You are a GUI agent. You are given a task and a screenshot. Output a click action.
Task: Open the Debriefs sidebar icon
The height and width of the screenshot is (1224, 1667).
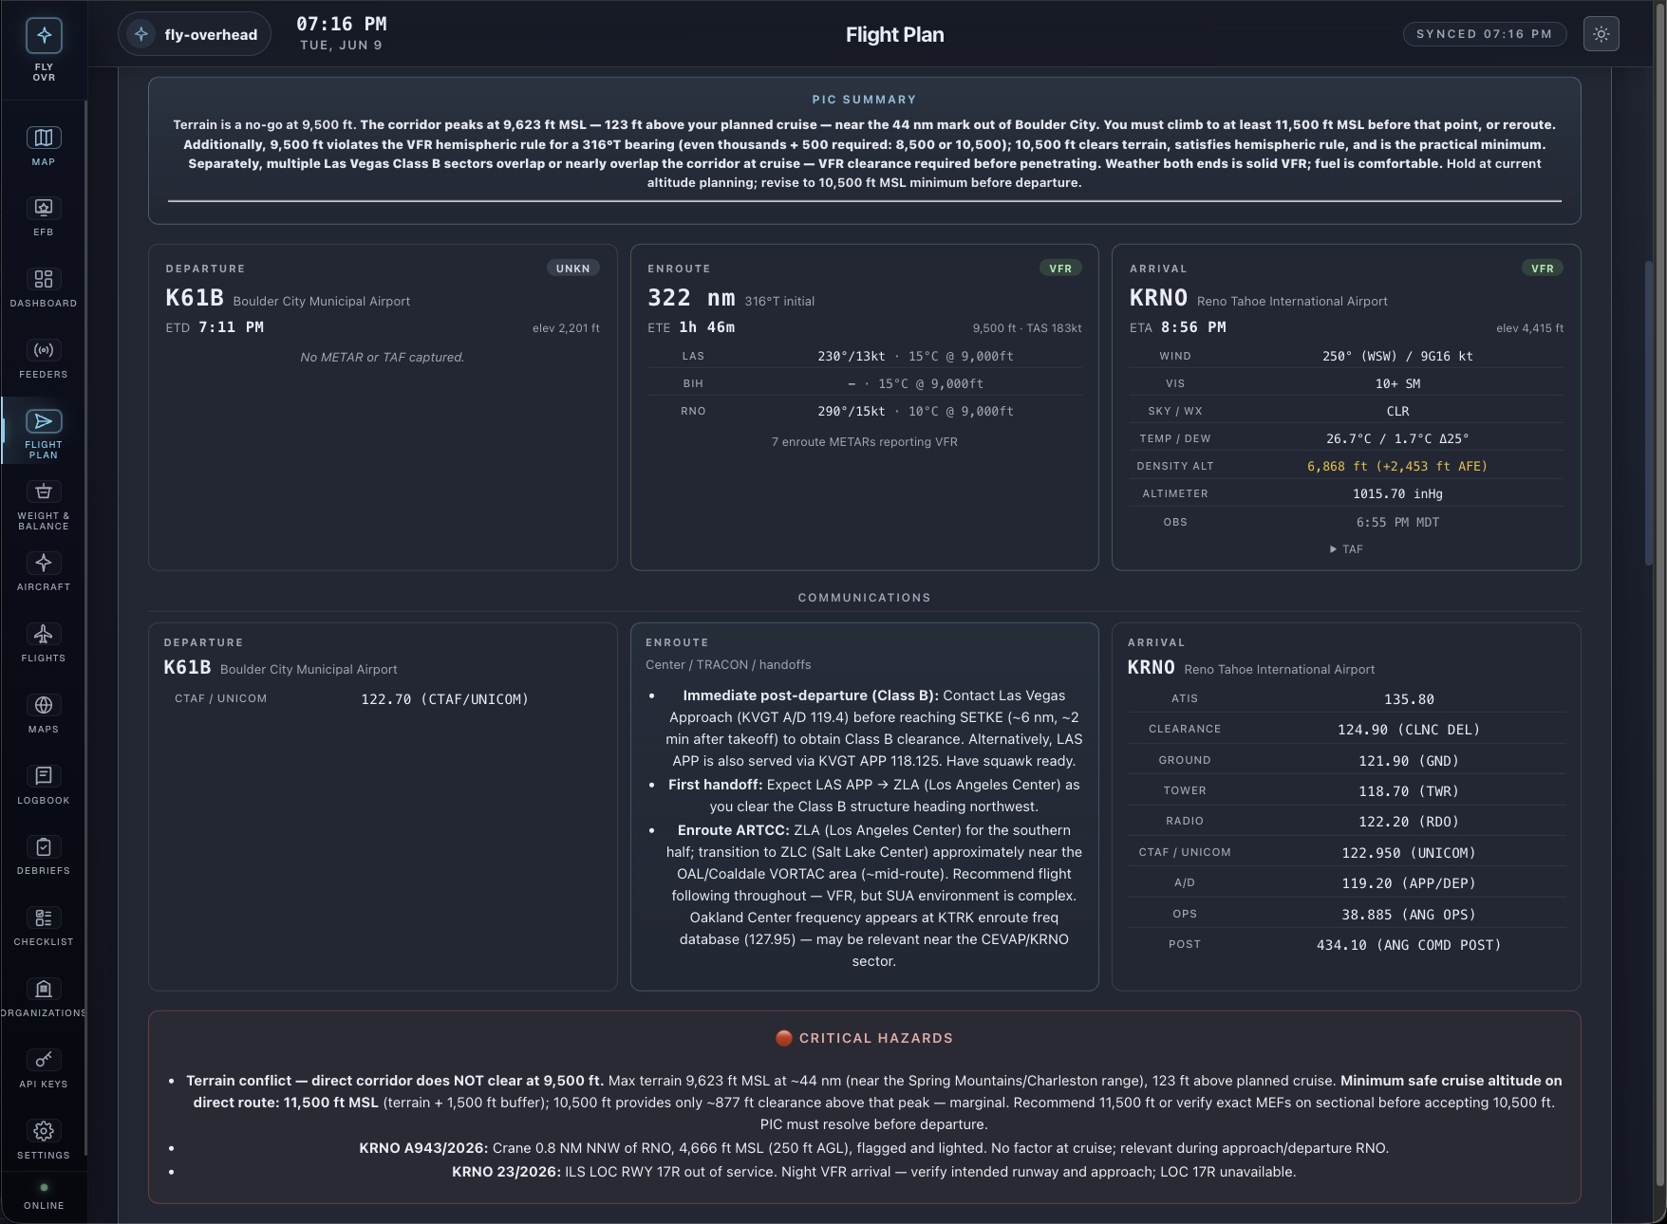[44, 846]
